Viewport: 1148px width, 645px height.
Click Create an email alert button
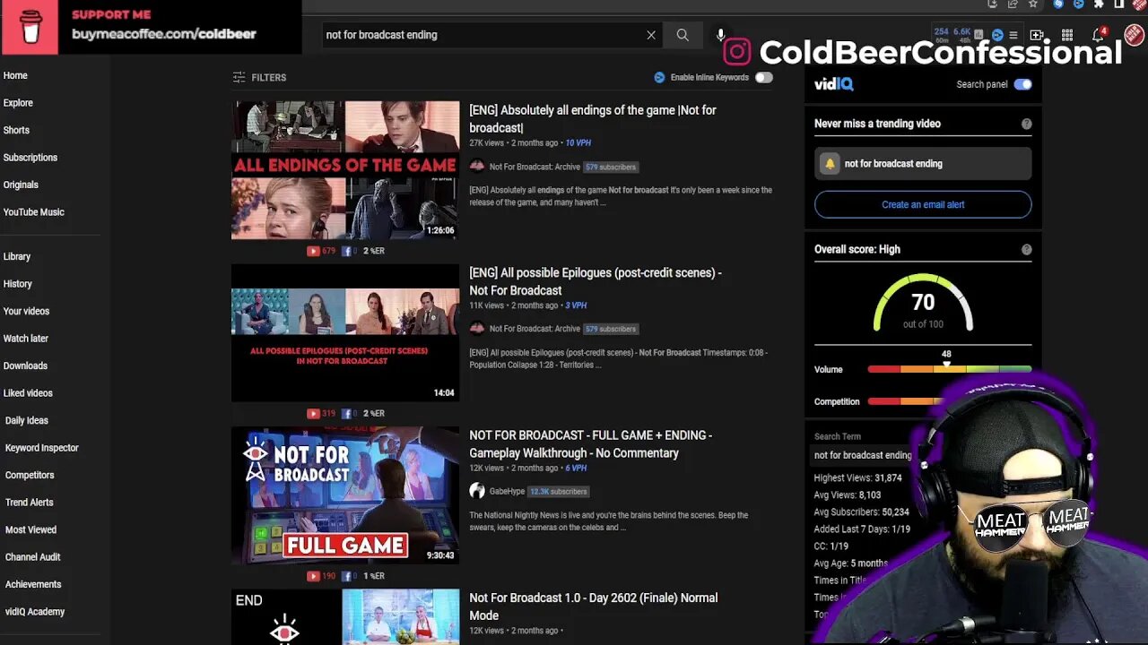923,204
